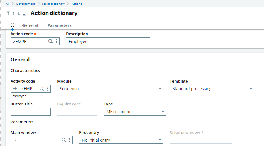This screenshot has height=146, width=264.
Task: Switch to the Parameters tab
Action: 60,25
